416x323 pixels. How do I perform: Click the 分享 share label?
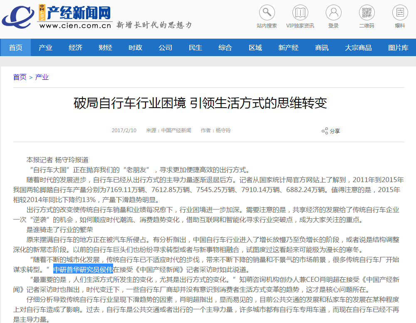pyautogui.click(x=335, y=131)
